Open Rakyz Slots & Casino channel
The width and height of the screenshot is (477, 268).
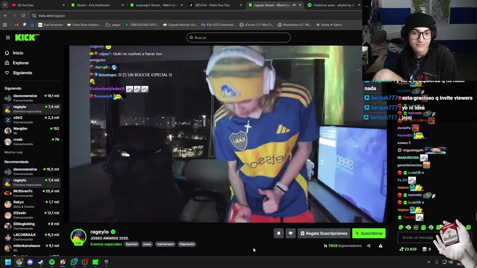pos(32,204)
